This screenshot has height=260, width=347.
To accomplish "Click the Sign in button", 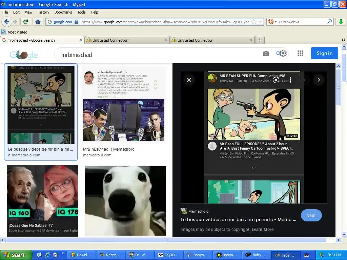I will (x=324, y=53).
